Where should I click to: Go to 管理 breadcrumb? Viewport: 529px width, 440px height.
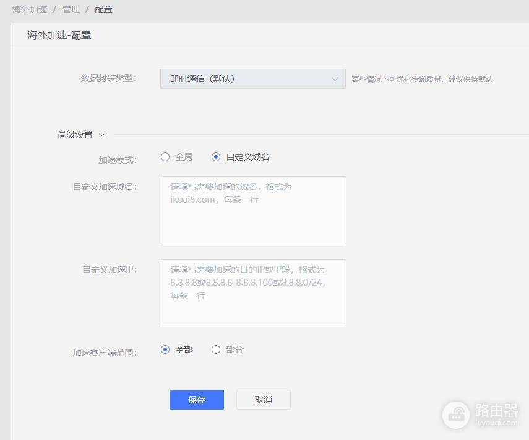tap(71, 9)
